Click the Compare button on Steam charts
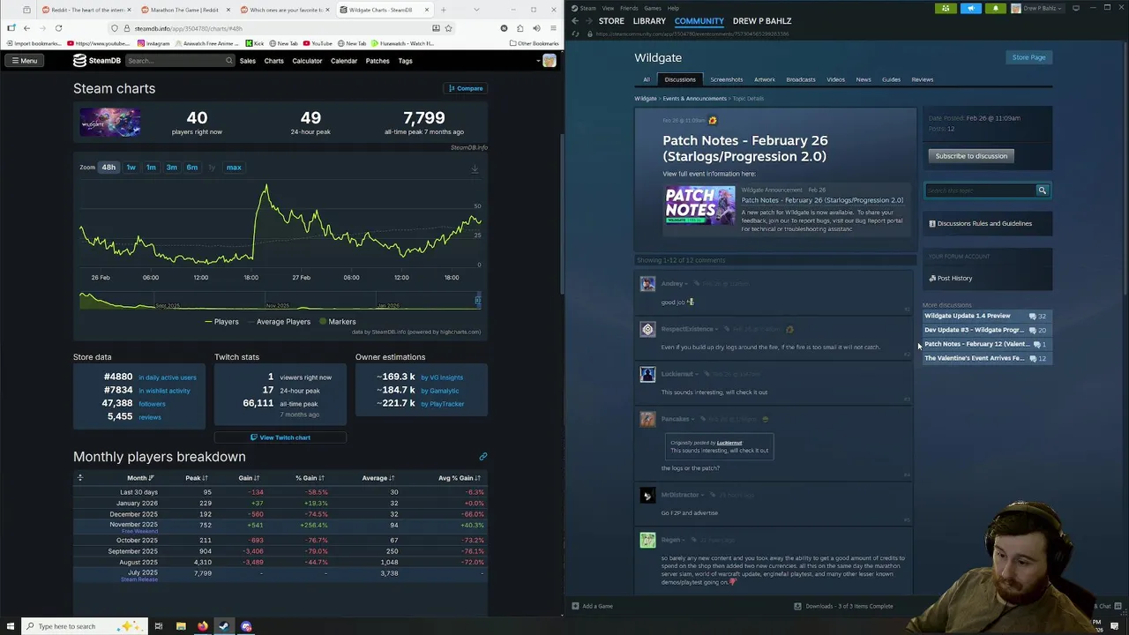 coord(466,88)
